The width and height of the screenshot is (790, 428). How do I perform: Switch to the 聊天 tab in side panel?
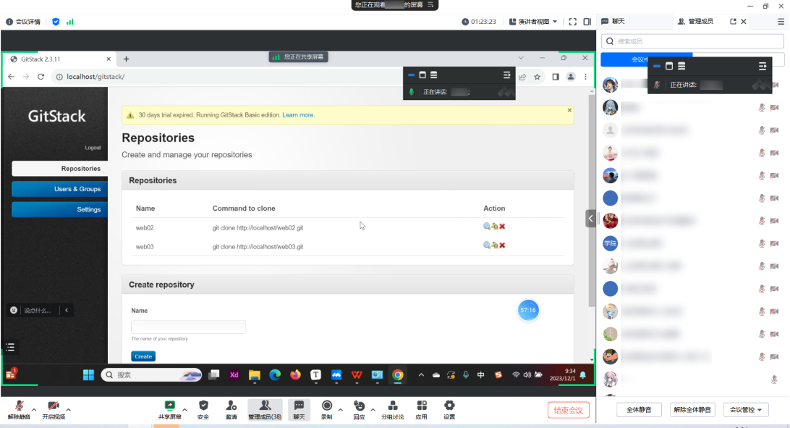(613, 21)
